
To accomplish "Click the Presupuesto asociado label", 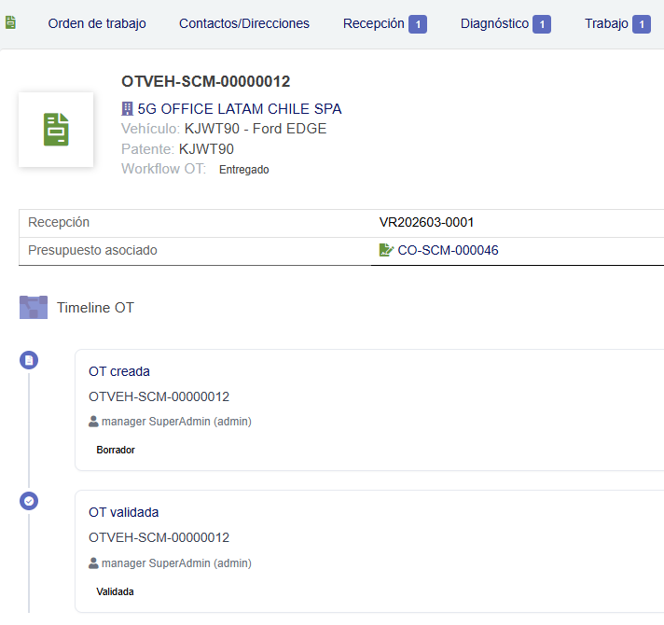I will (x=92, y=250).
